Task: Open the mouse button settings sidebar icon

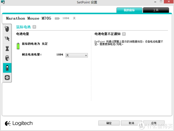Action: (7, 29)
